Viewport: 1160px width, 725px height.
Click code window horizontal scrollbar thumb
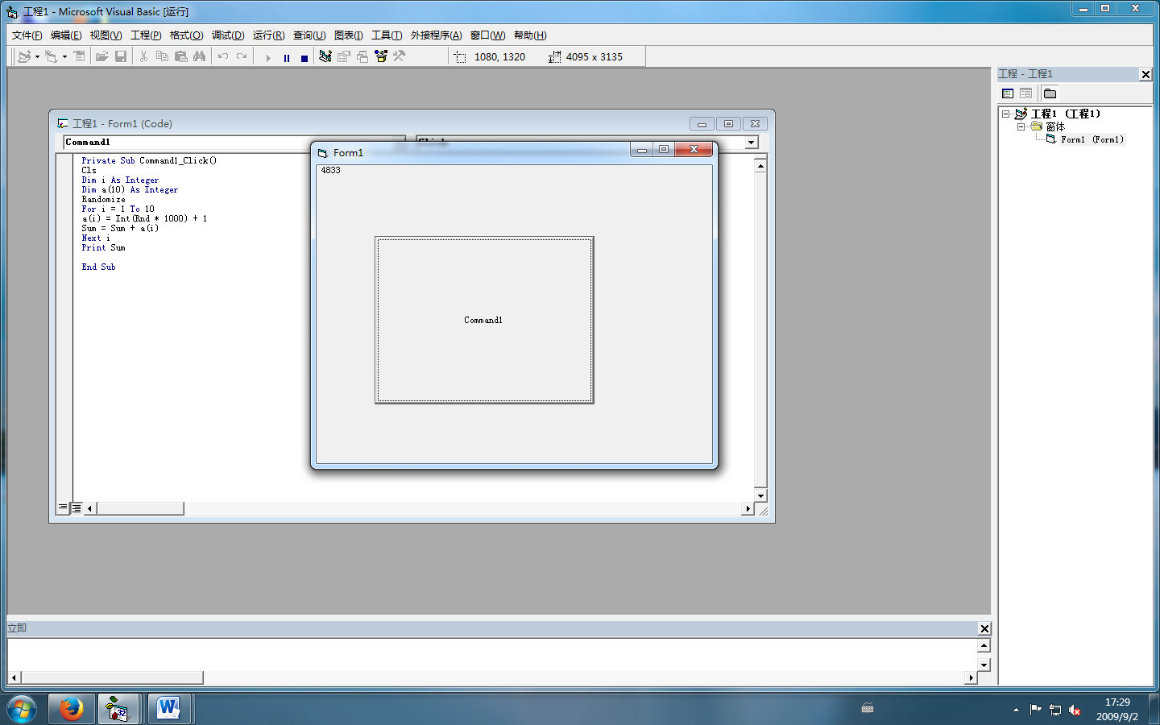tap(140, 508)
